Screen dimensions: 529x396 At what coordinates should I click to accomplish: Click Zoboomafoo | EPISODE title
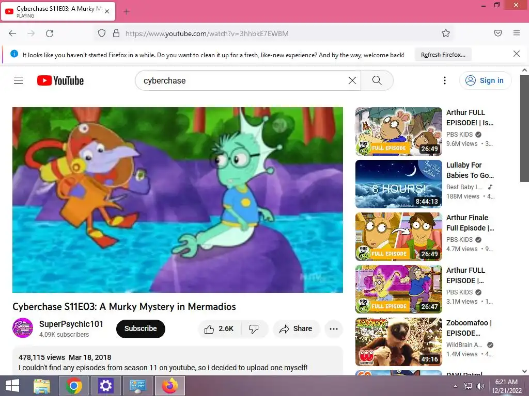point(469,327)
